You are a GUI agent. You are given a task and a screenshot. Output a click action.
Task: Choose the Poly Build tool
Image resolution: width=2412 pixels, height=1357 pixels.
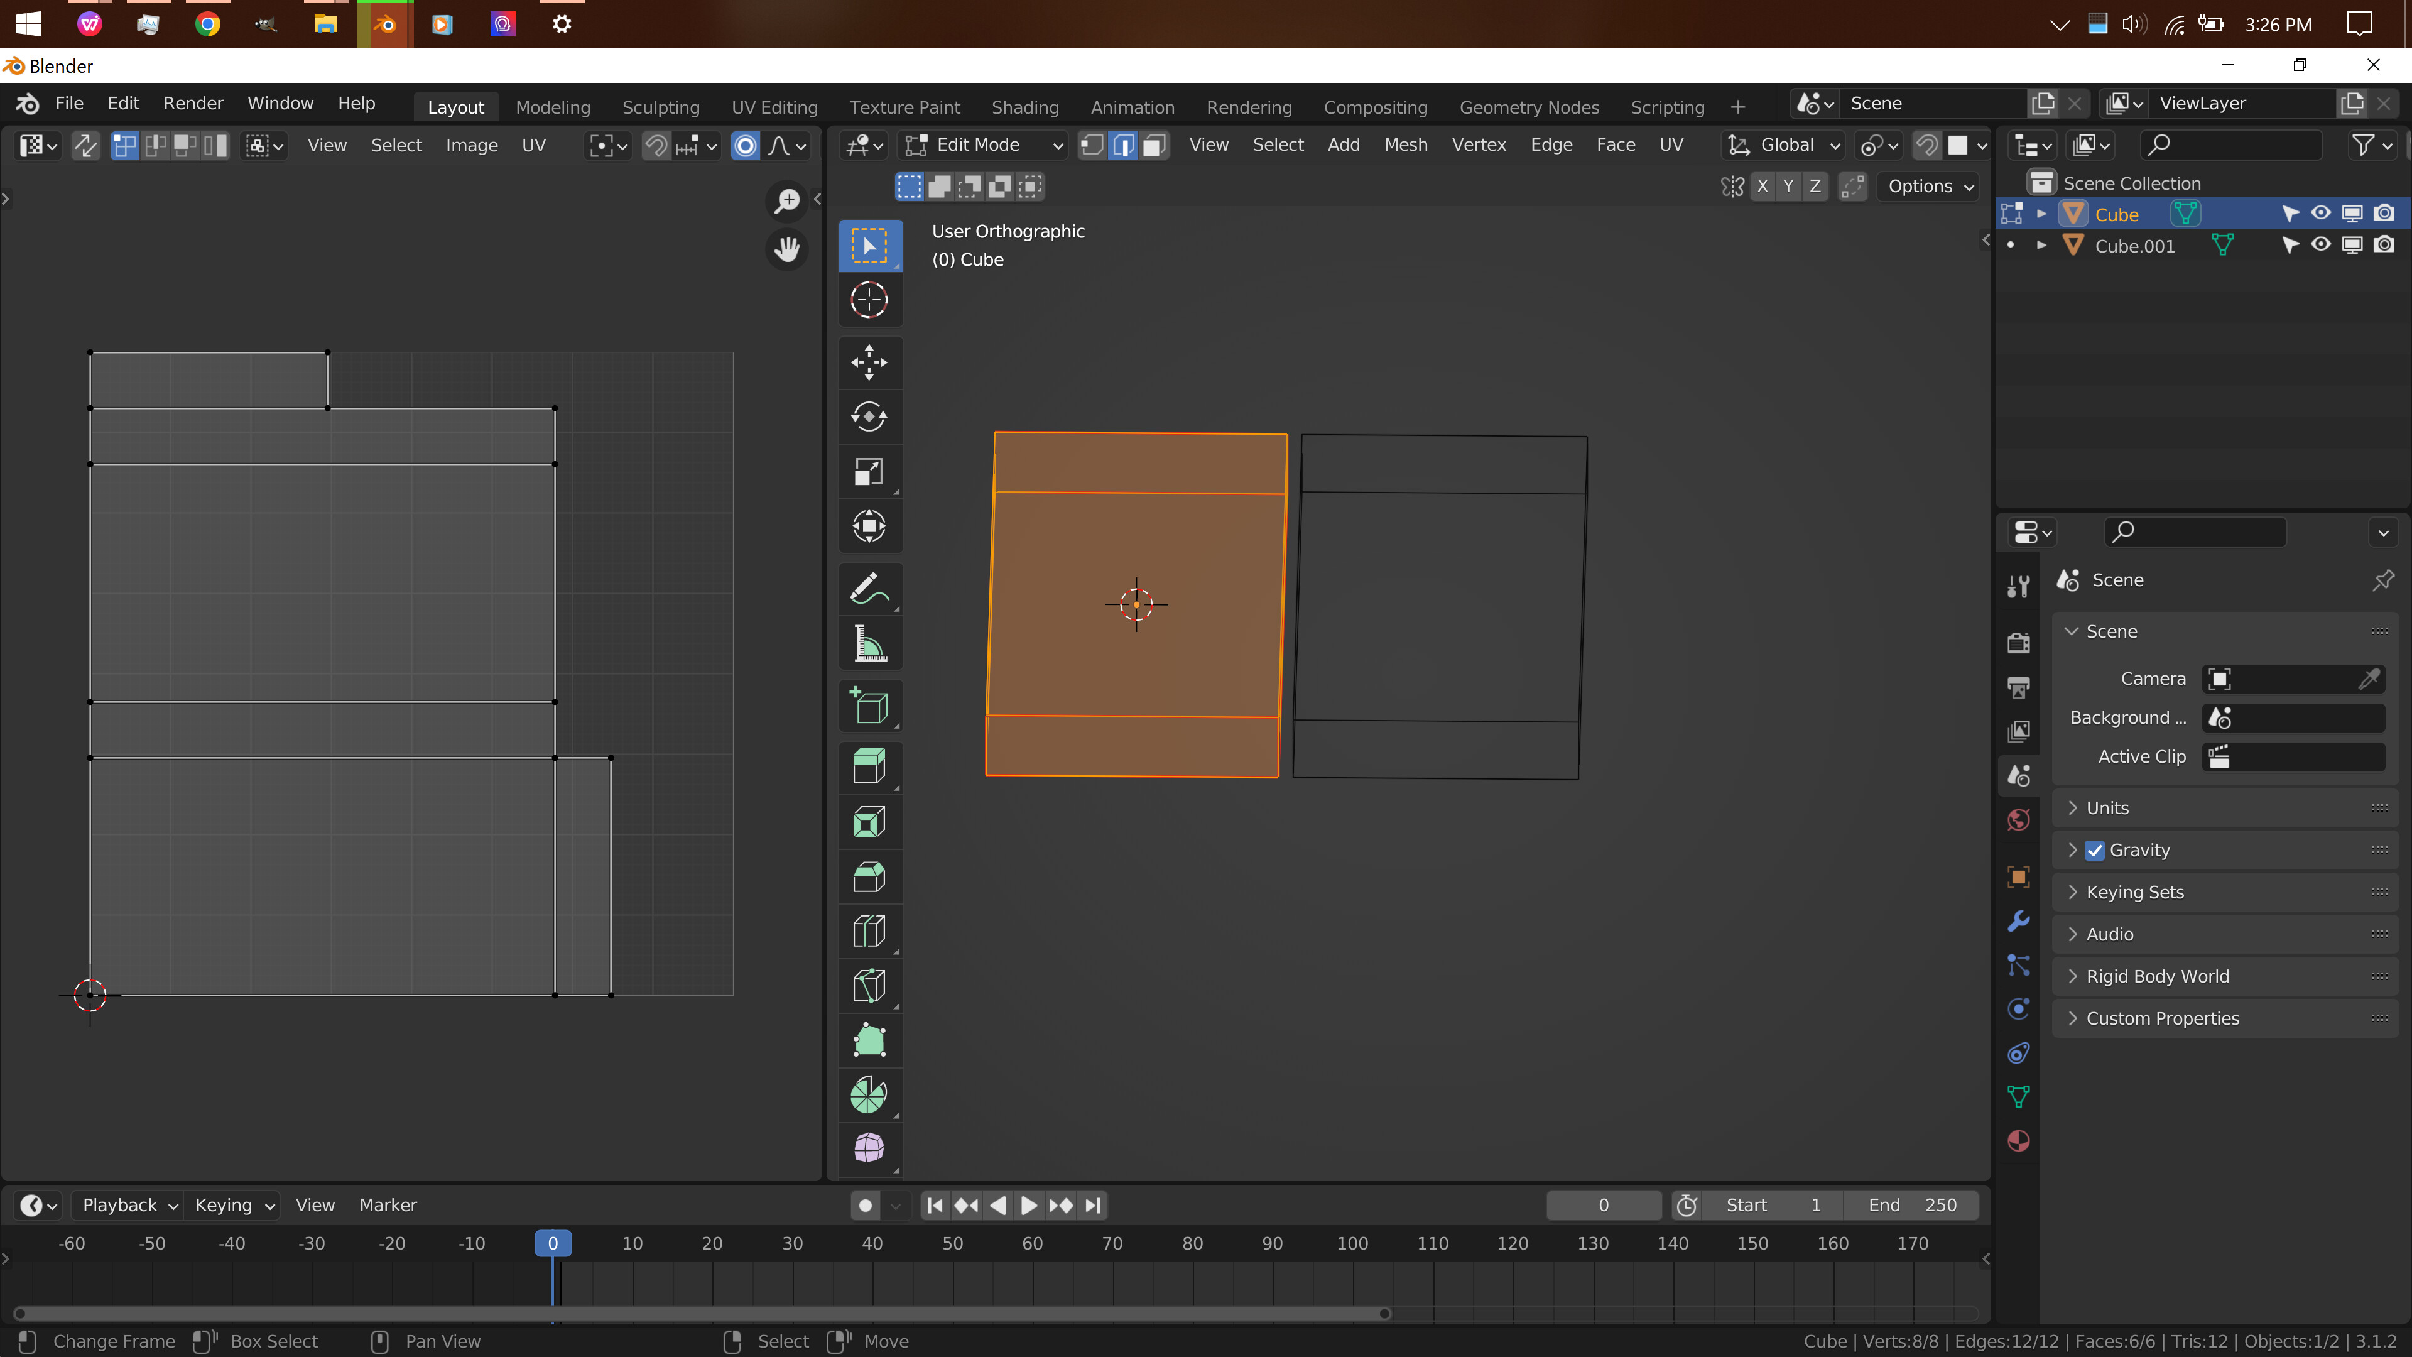click(869, 1040)
